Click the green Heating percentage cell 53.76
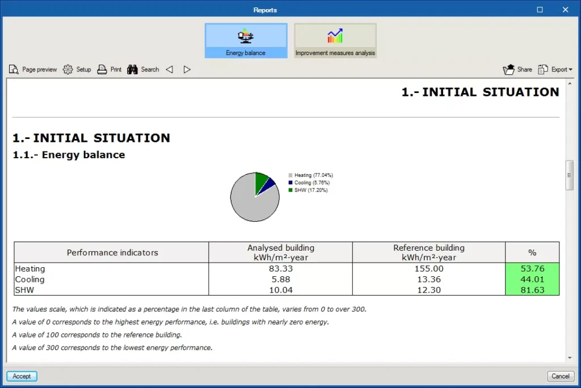 tap(532, 269)
